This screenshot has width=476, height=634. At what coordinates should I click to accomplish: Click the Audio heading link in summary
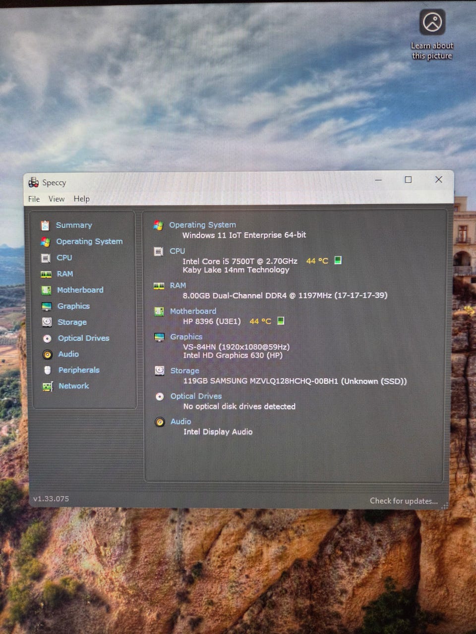[x=181, y=422]
